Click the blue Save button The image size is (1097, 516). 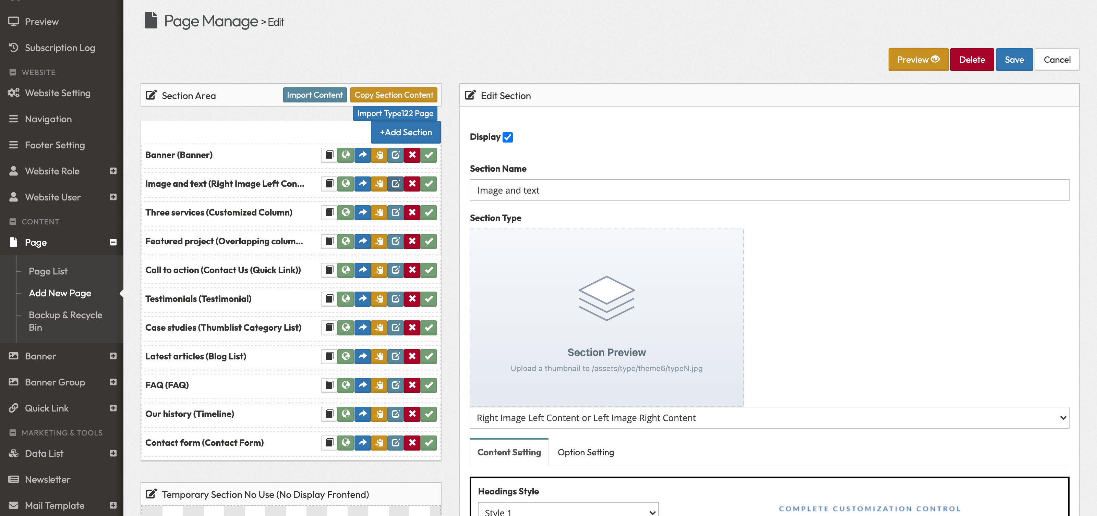[x=1014, y=60]
